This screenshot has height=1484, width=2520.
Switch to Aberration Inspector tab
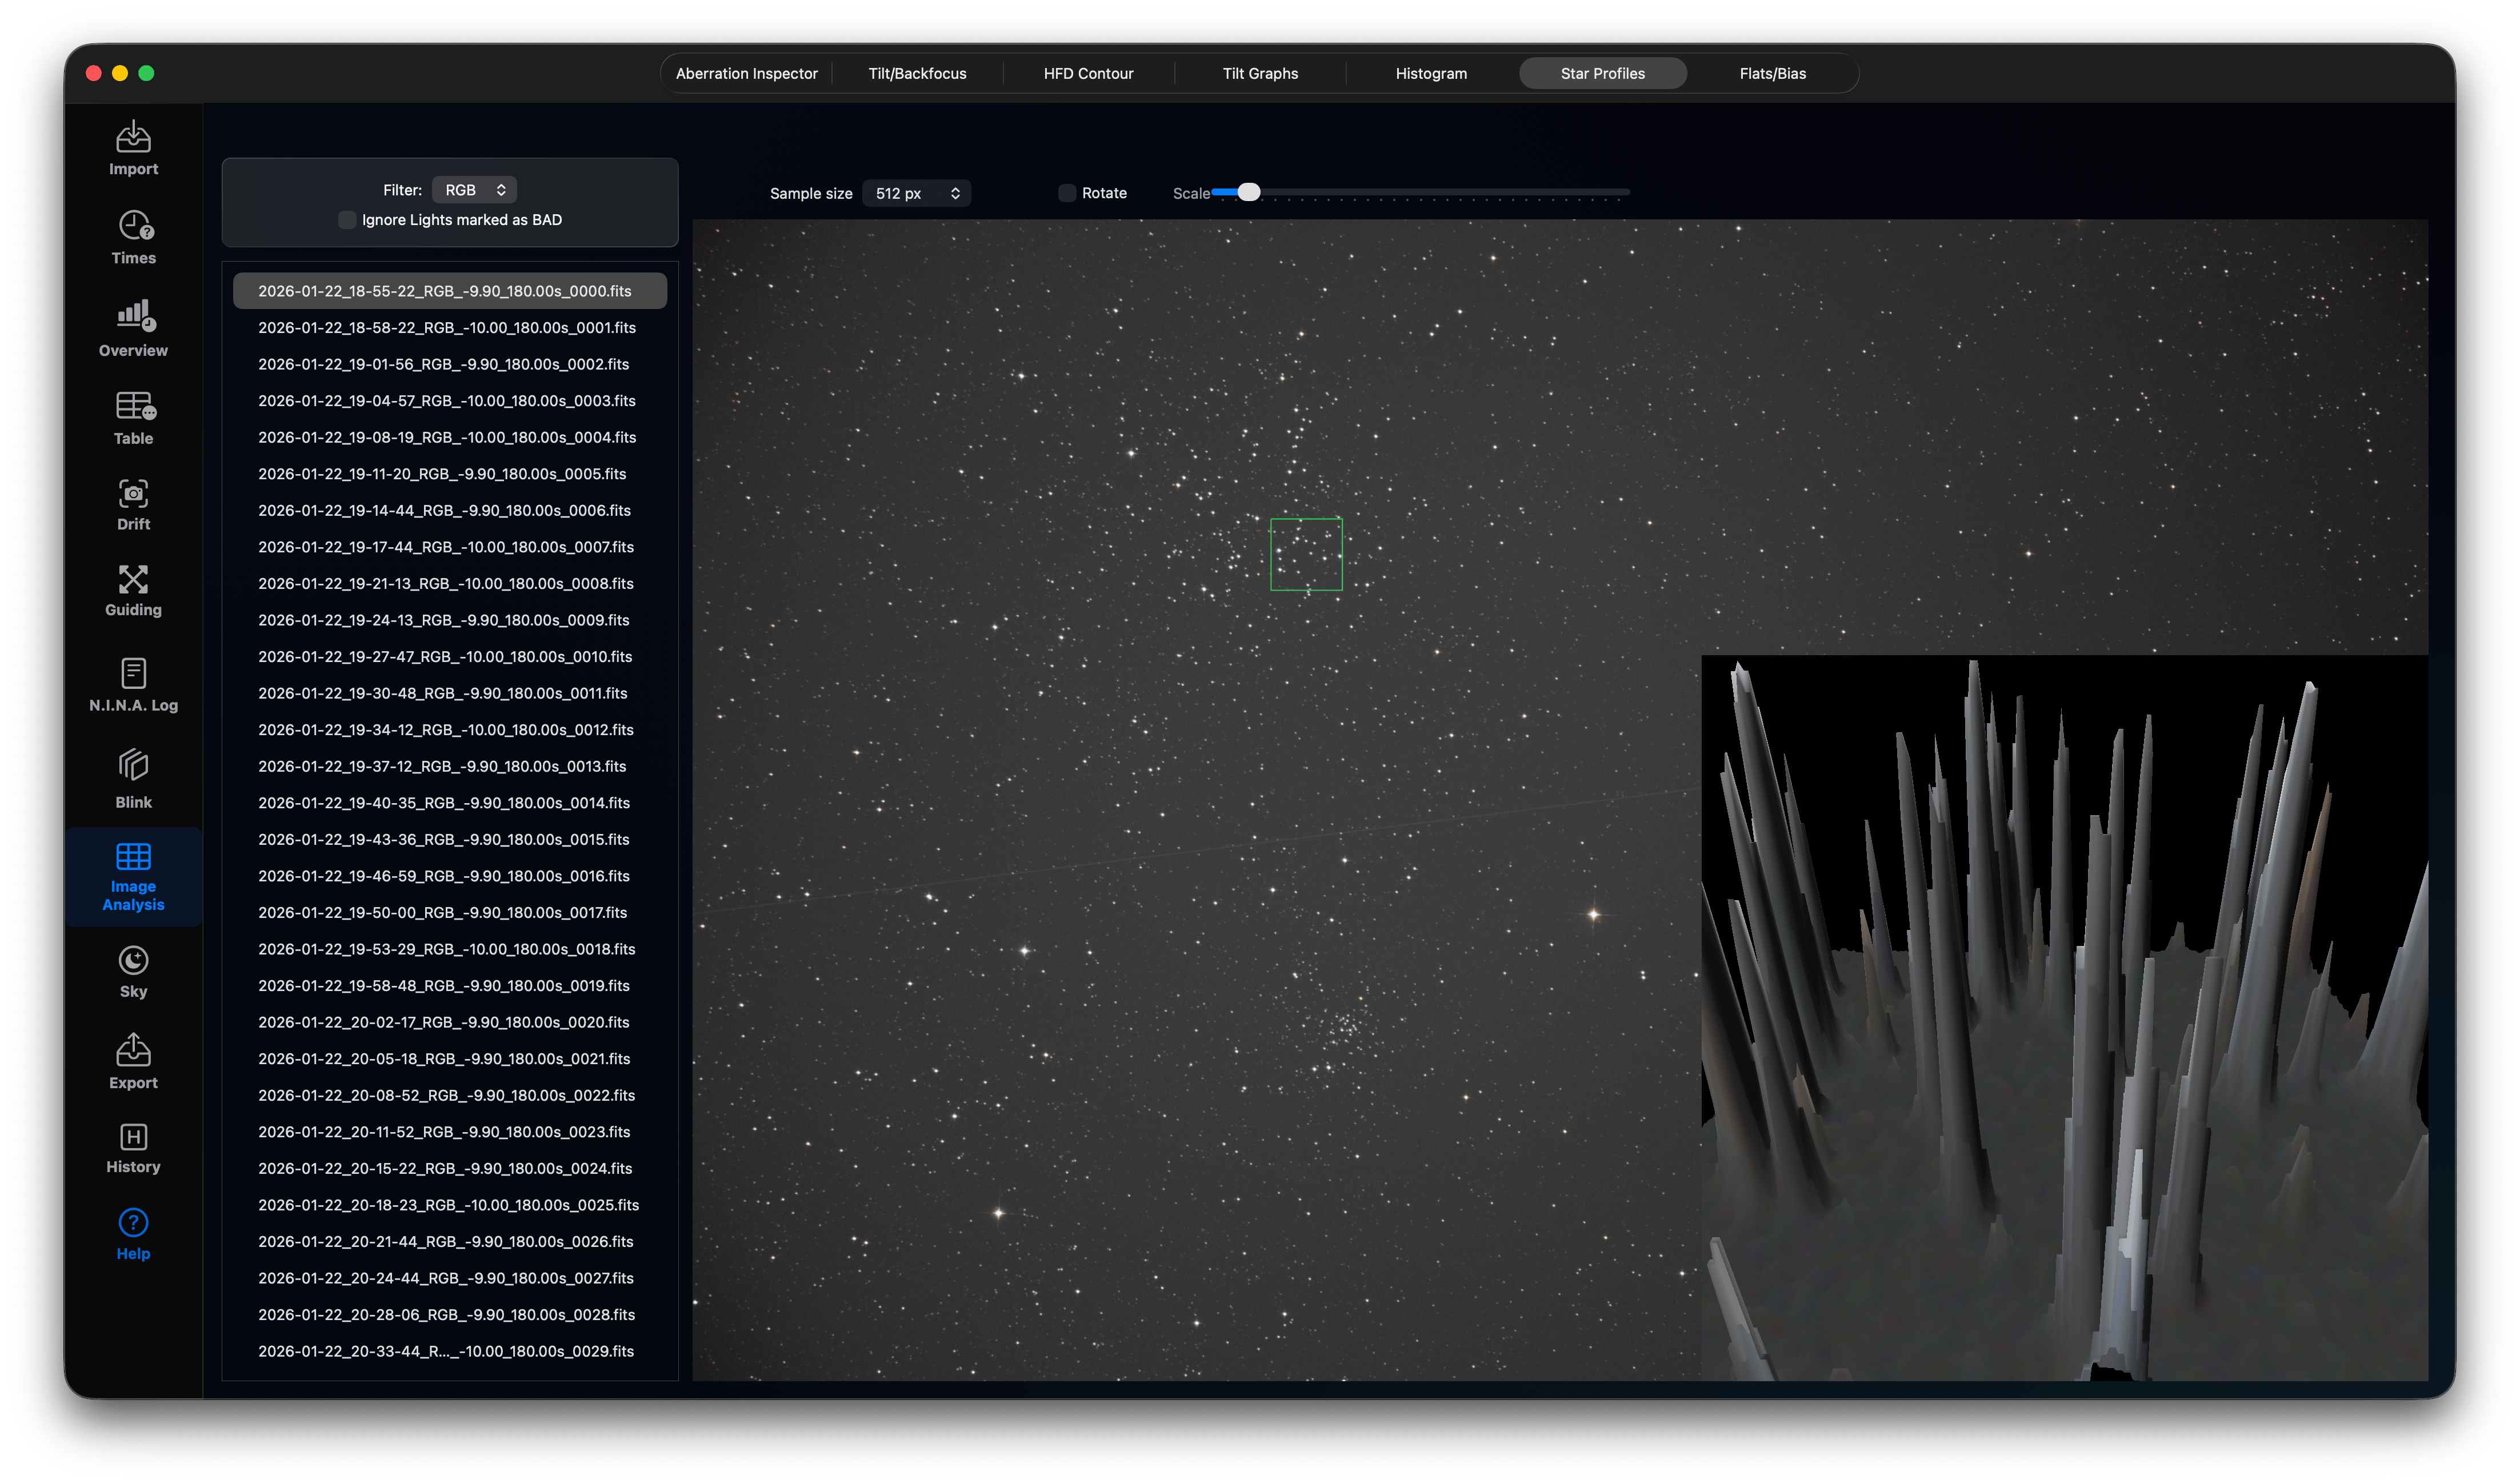[746, 73]
